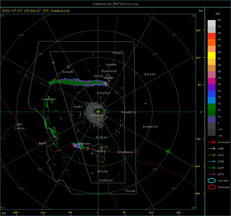Image resolution: width=231 pixels, height=216 pixels.
Task: Click the yellow diamond marker in Calgary
Action: coord(101,148)
